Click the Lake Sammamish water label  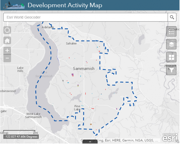[44, 74]
